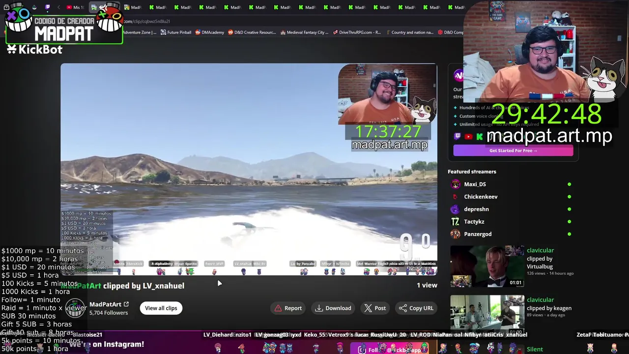Screen dimensions: 629x354
Task: Open the anchor icon pinned tab
Action: [34, 7]
